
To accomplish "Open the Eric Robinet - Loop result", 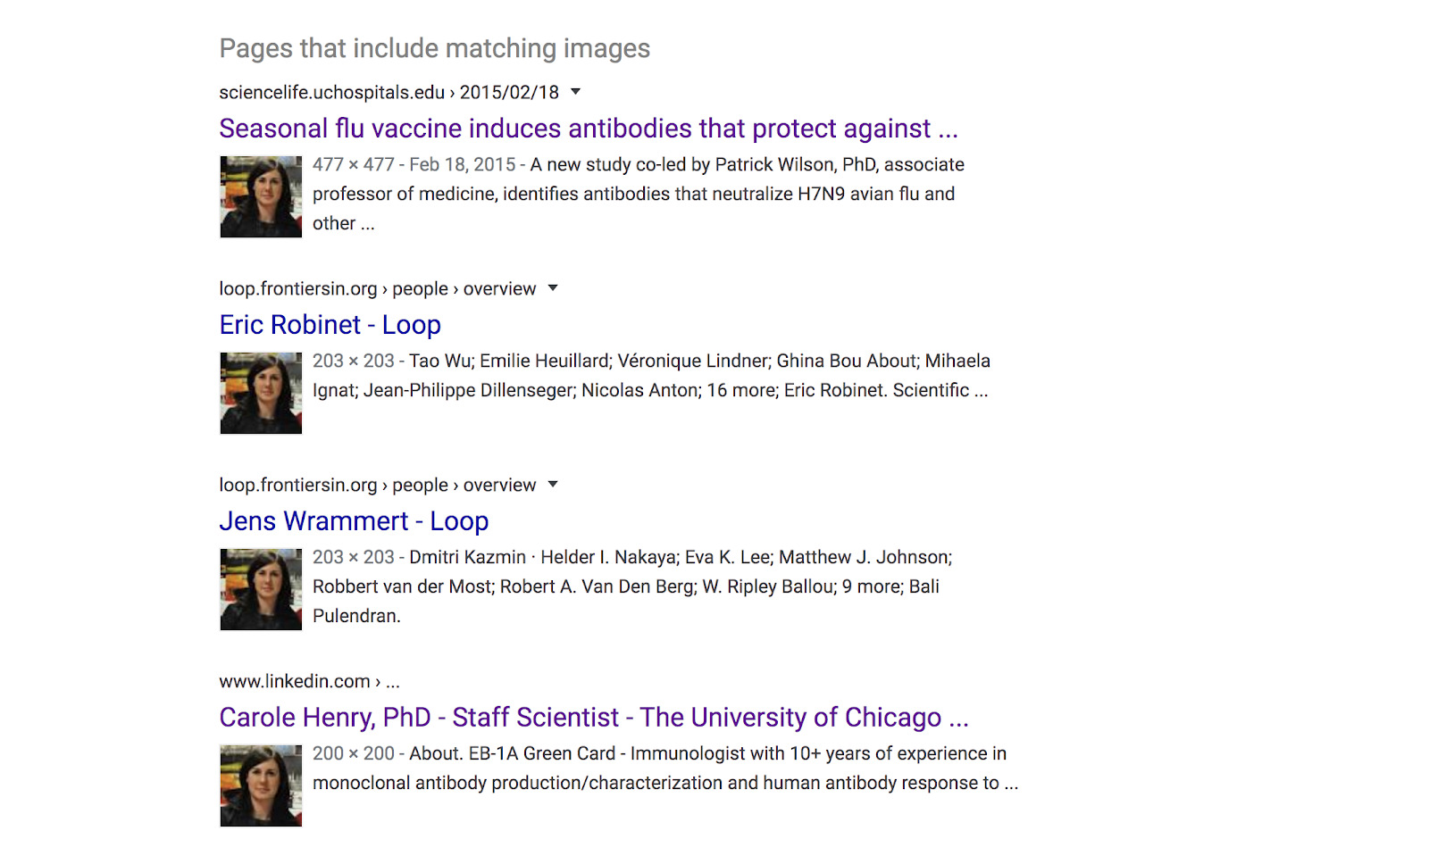I will (x=330, y=325).
